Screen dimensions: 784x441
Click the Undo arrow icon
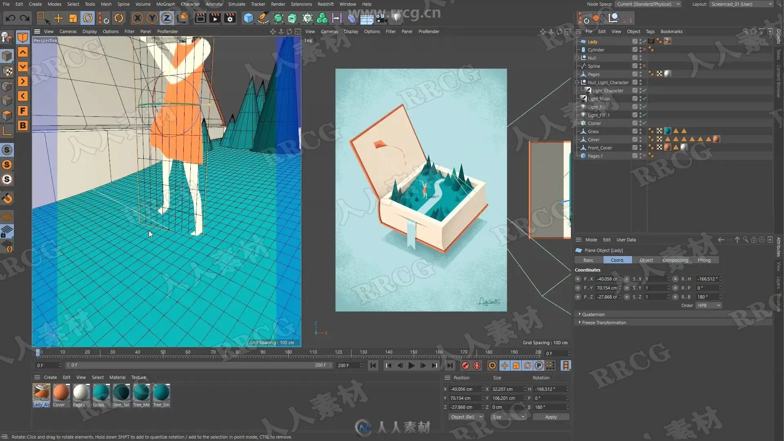11,18
